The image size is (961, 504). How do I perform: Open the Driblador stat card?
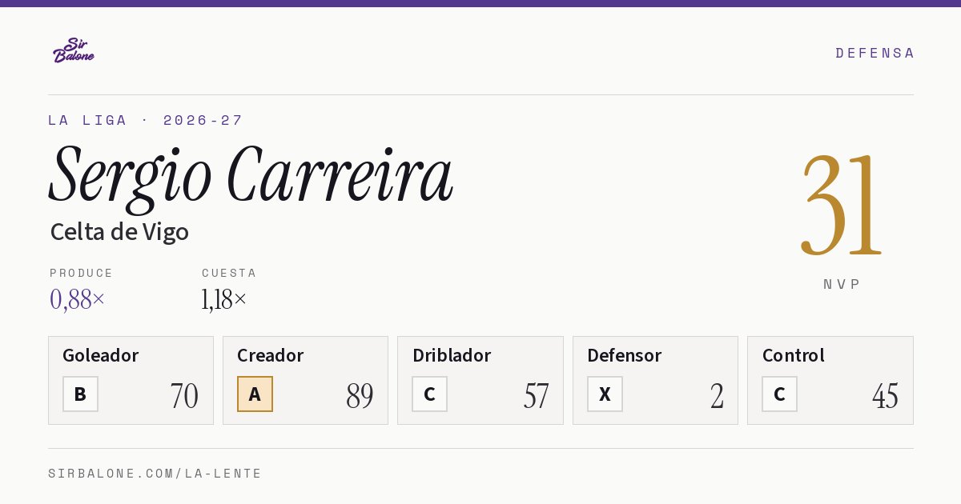[480, 380]
